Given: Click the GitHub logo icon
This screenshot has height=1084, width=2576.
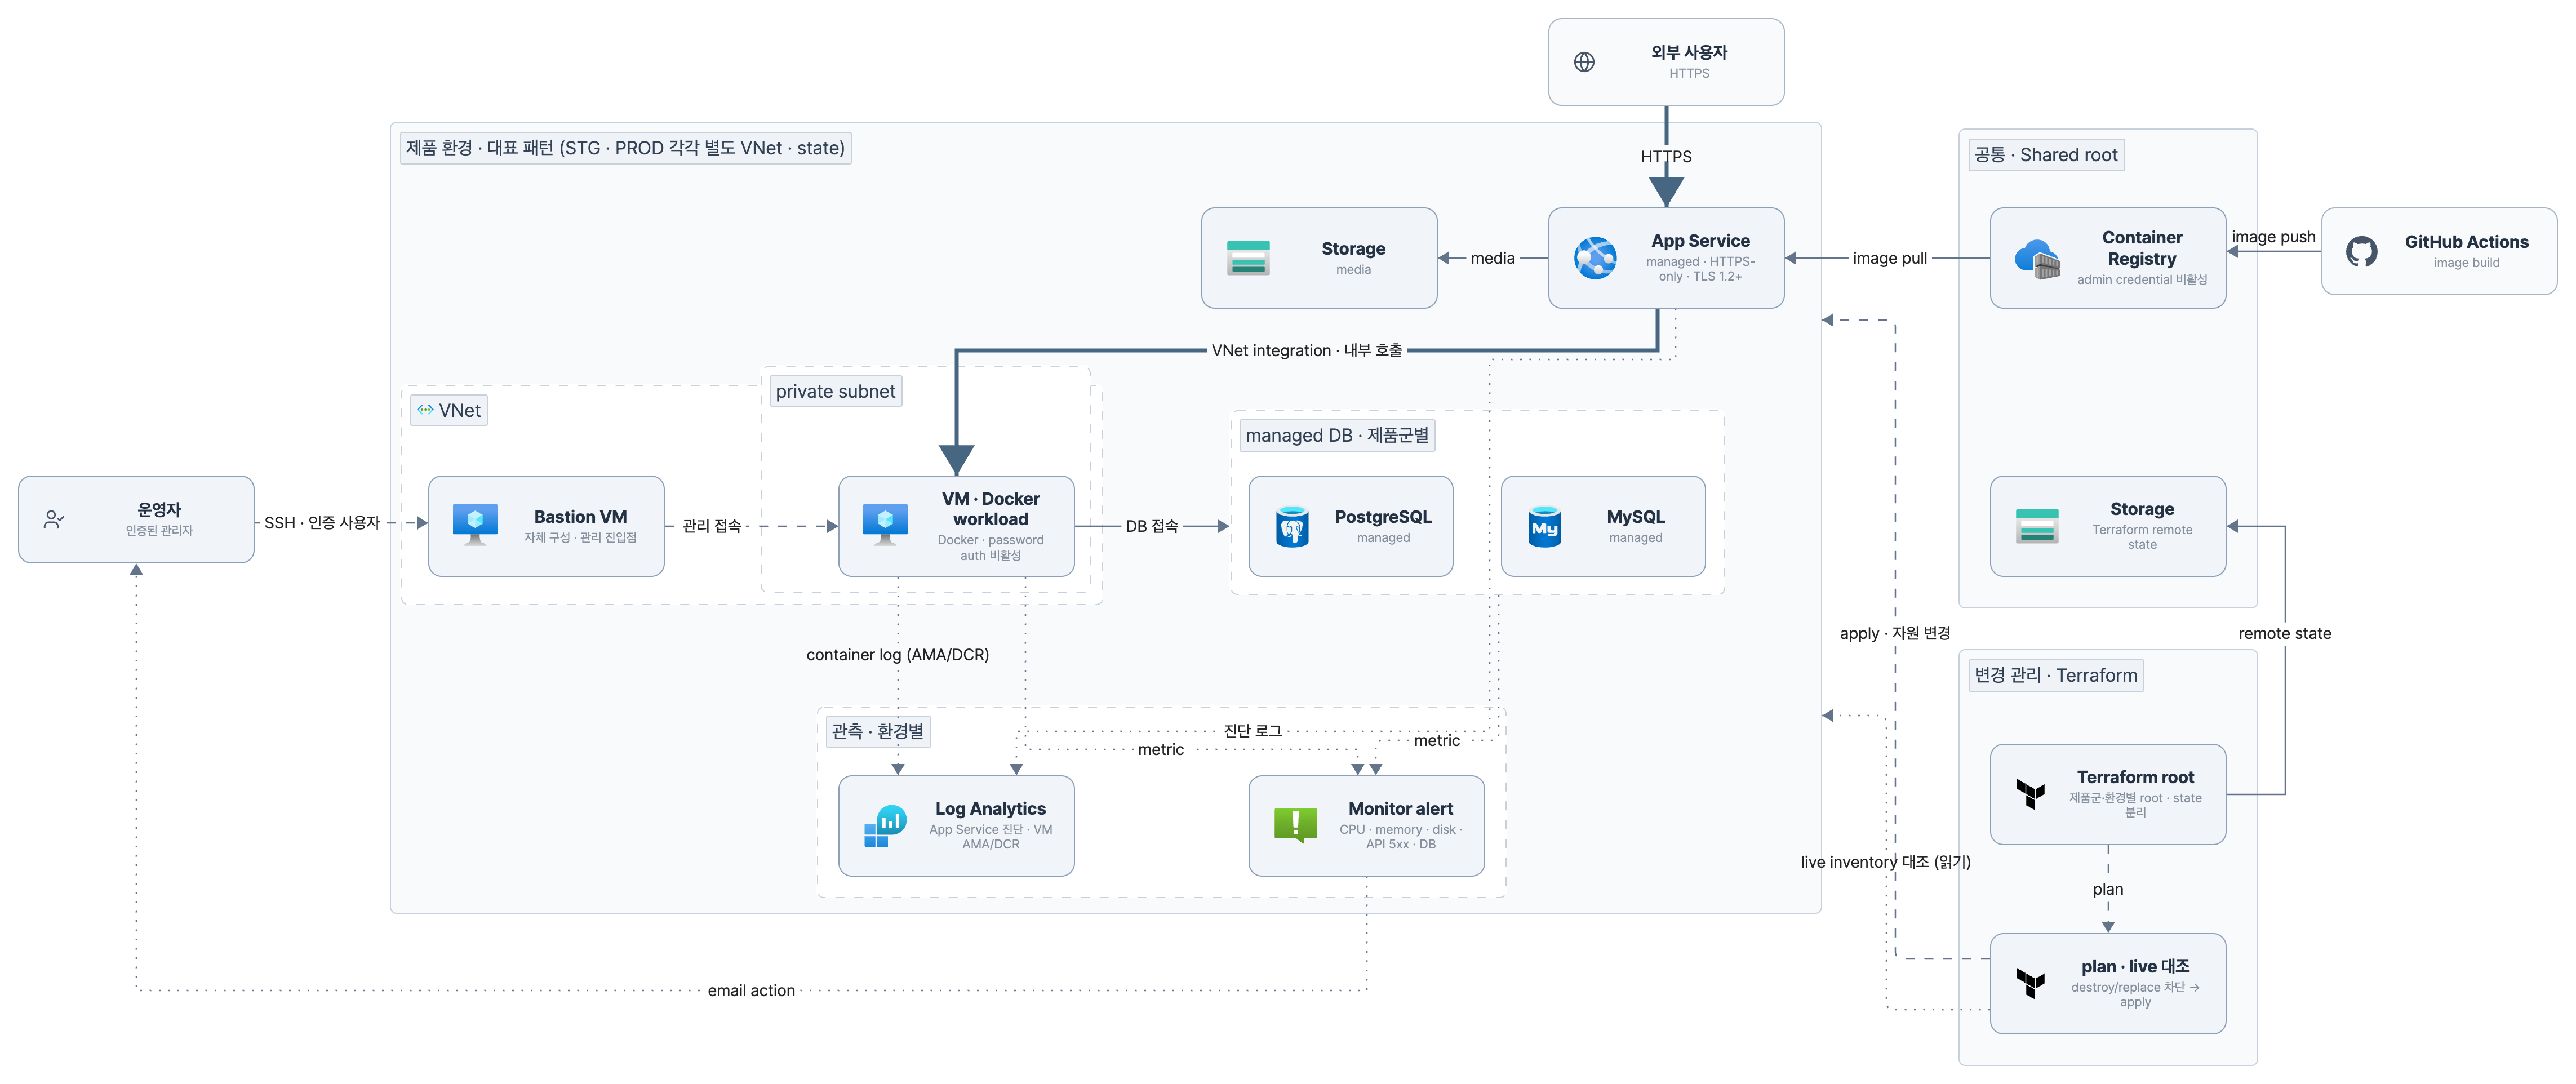Looking at the screenshot, I should point(2362,251).
